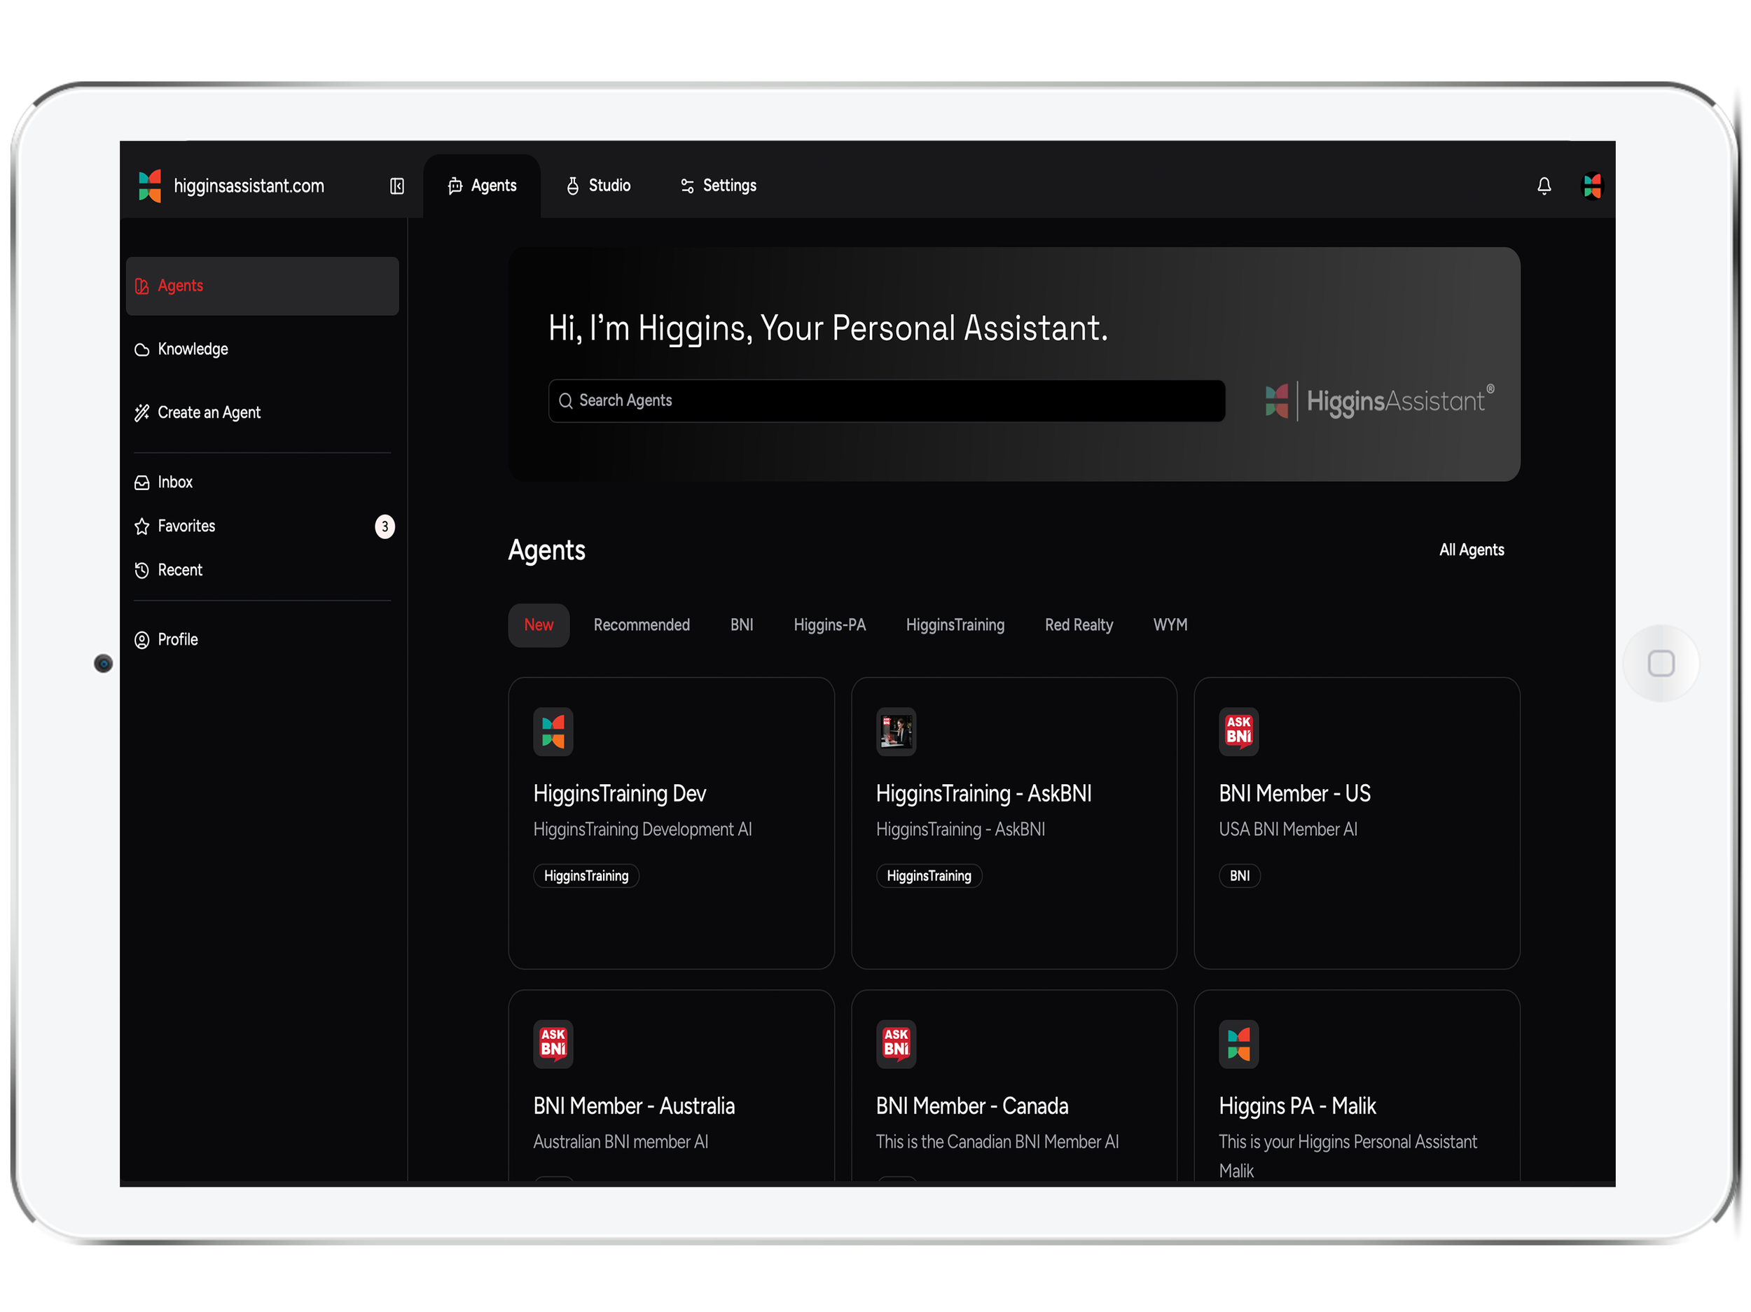This screenshot has width=1751, height=1312.
Task: Open HigginsTraining - AskBNI agent thumbnail
Action: point(895,731)
